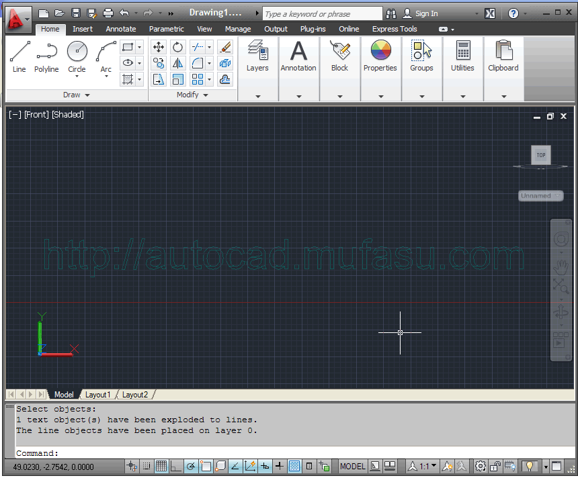Toggle Grid Display in status bar

point(161,467)
